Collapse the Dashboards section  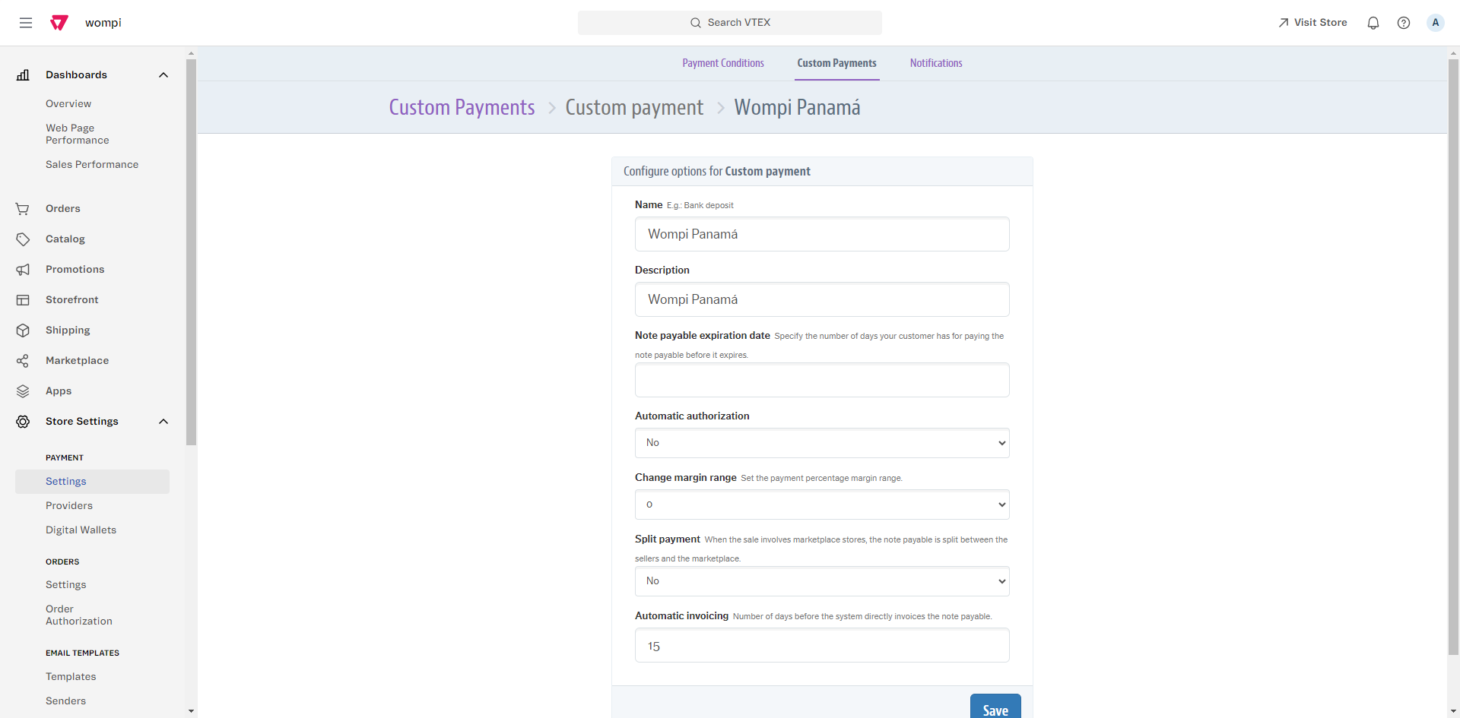click(163, 75)
